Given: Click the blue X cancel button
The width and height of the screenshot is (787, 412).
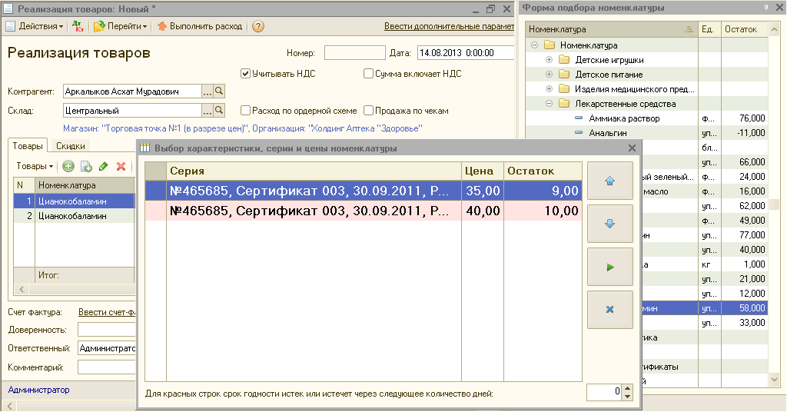Looking at the screenshot, I should [x=609, y=310].
